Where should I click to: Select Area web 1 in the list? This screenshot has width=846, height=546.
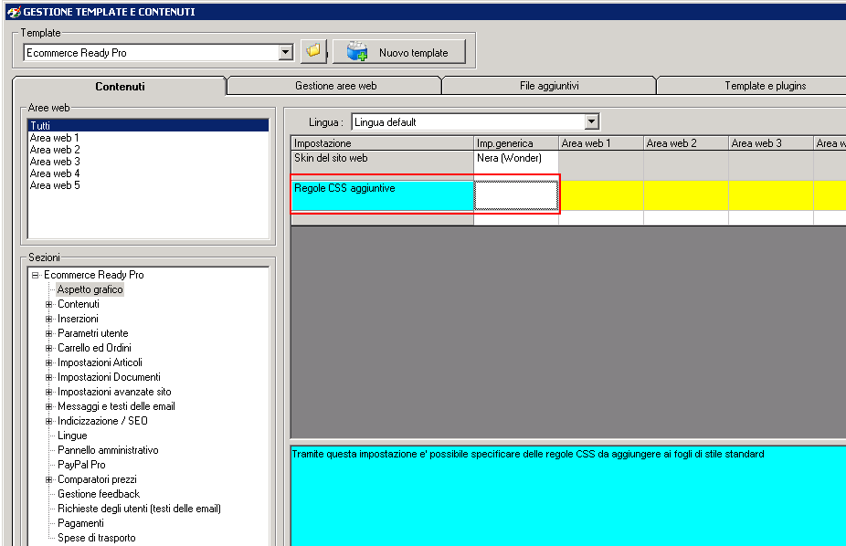point(55,138)
